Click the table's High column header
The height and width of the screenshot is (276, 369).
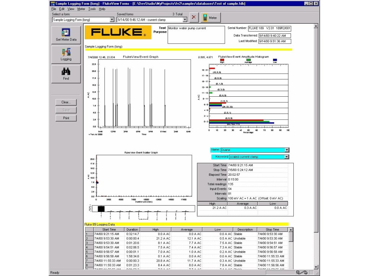pos(156,230)
